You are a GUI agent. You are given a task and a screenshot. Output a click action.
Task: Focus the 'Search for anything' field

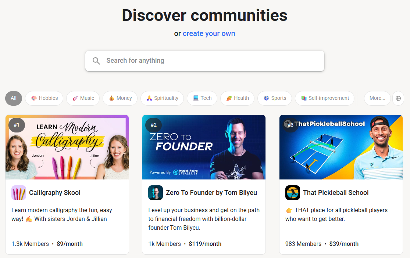210,61
